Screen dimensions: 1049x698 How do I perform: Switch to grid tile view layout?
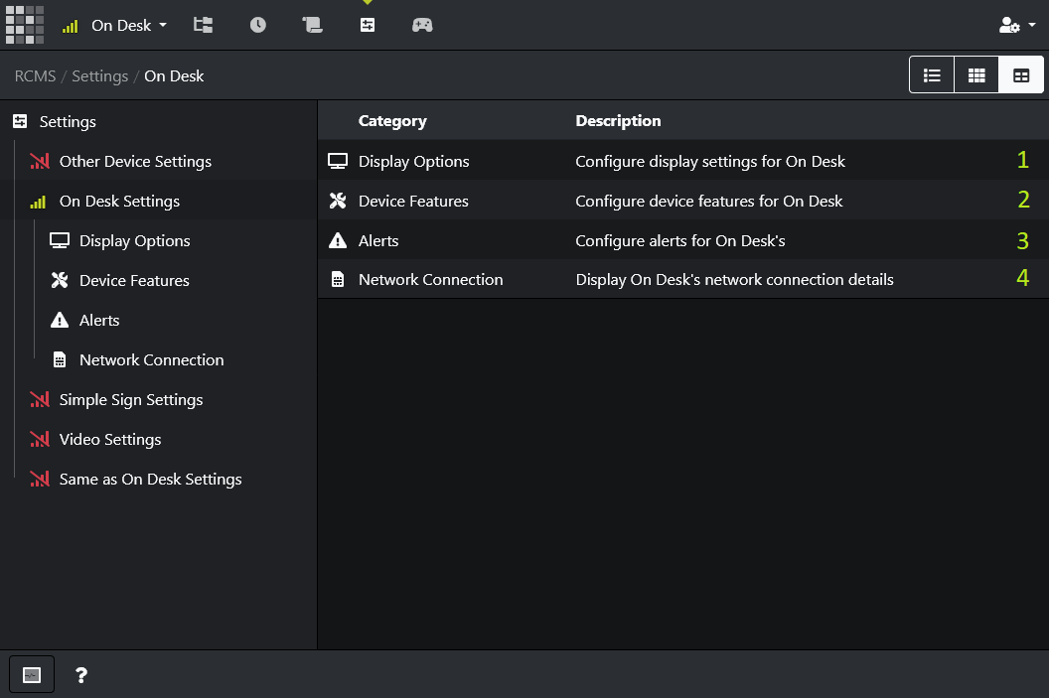(976, 74)
